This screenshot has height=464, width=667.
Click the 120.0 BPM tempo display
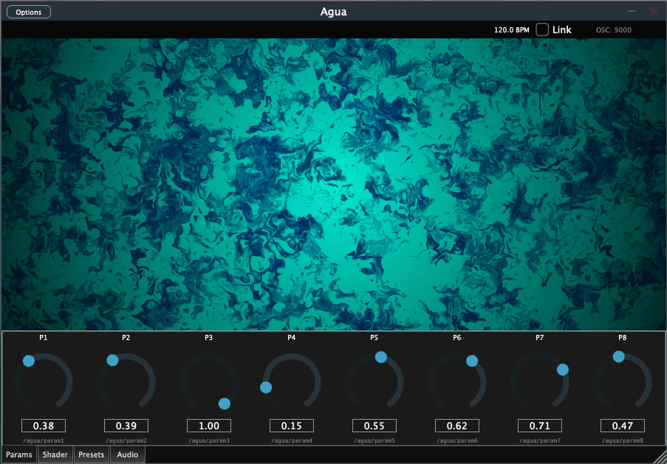pyautogui.click(x=511, y=30)
